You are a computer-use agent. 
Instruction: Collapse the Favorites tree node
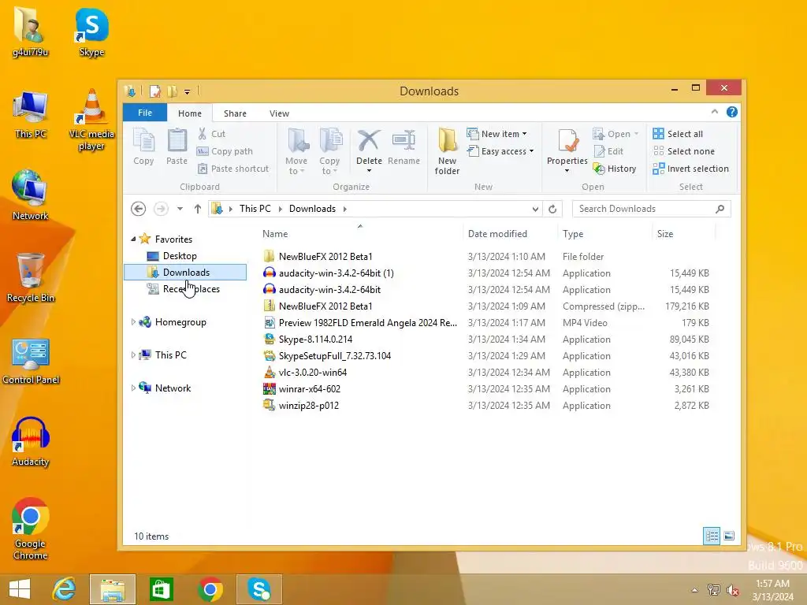(x=133, y=239)
